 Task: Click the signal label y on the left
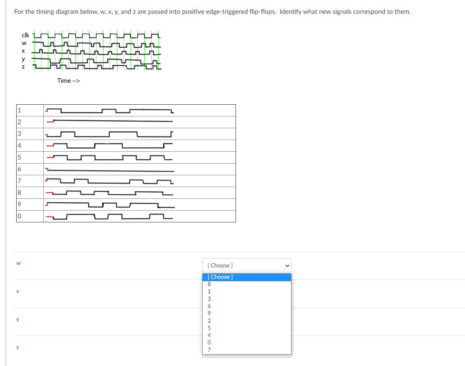click(x=17, y=320)
